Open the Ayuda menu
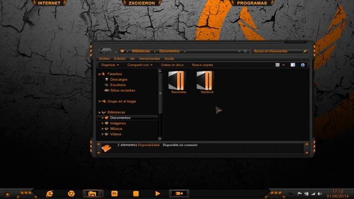The width and height of the screenshot is (354, 199). coord(169,59)
